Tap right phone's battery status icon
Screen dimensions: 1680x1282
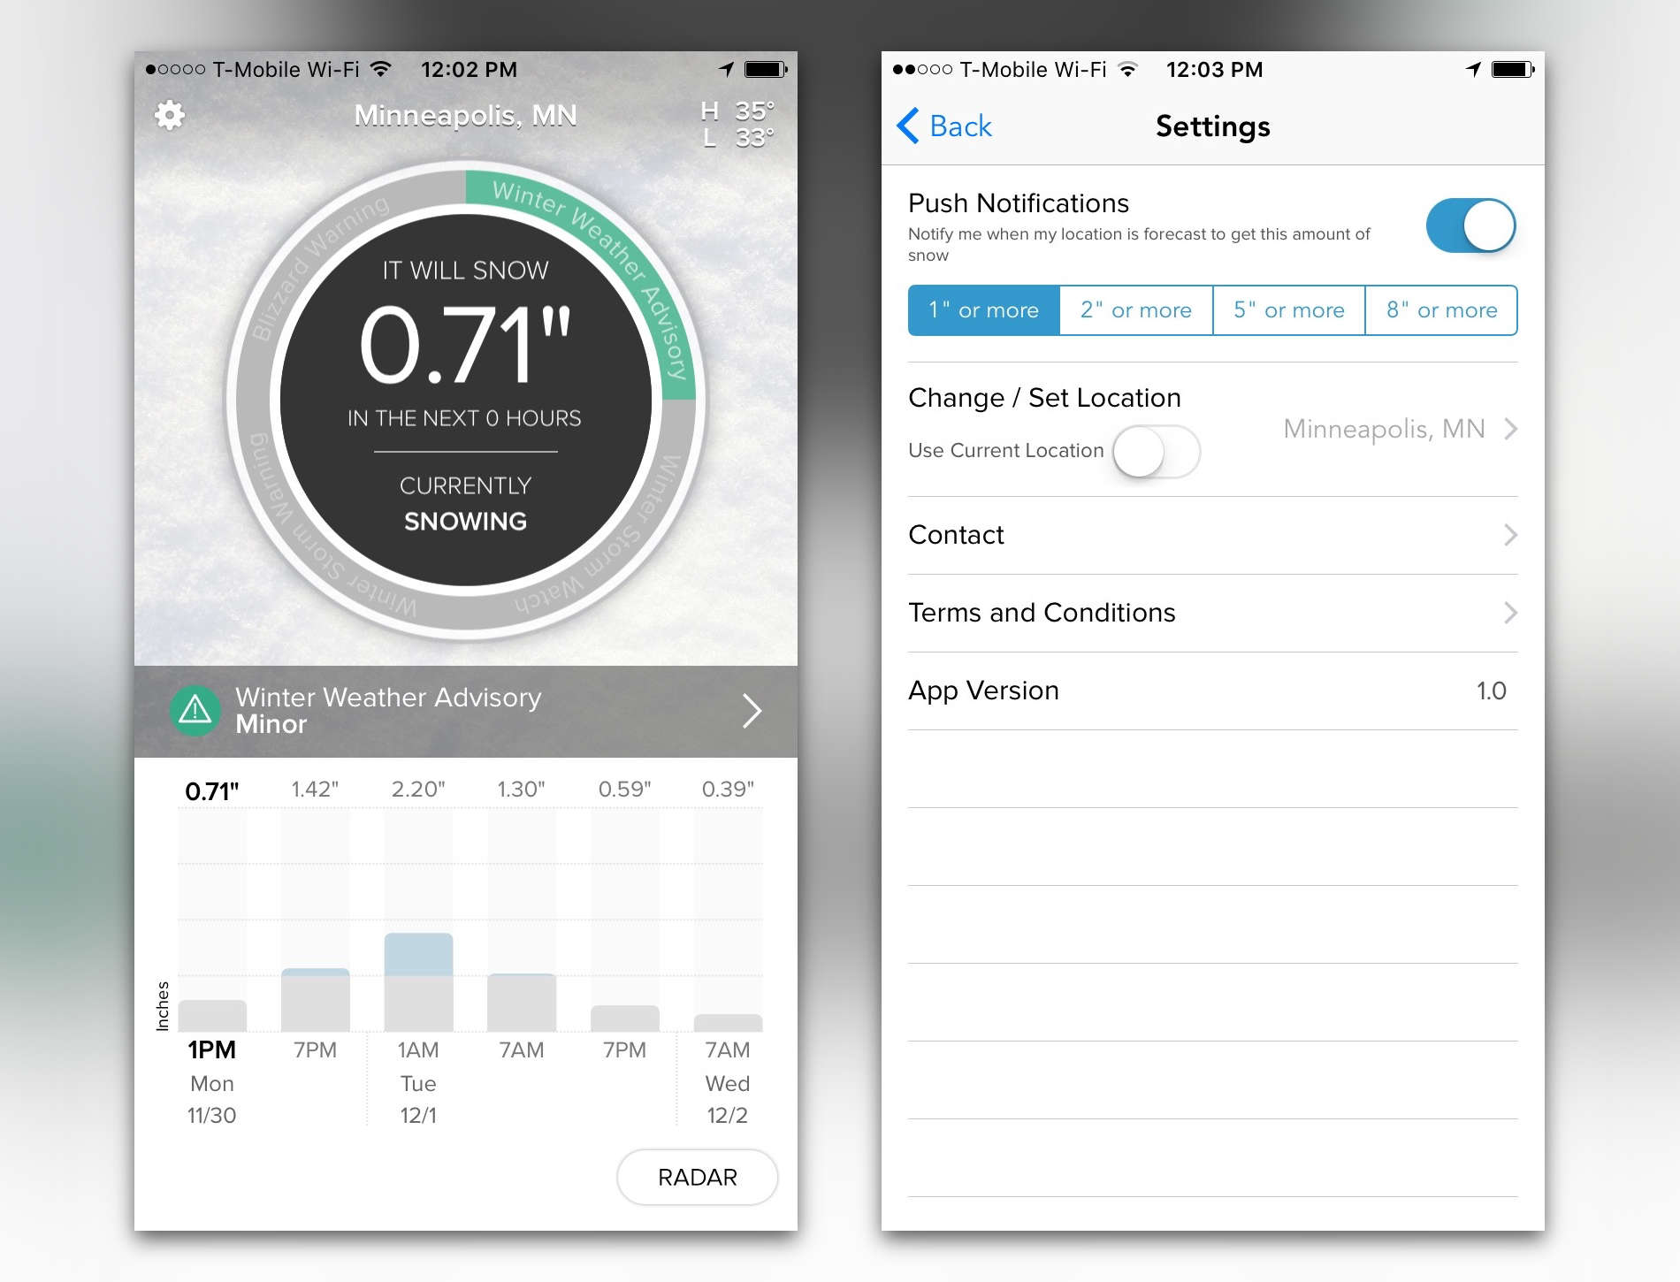(1512, 69)
